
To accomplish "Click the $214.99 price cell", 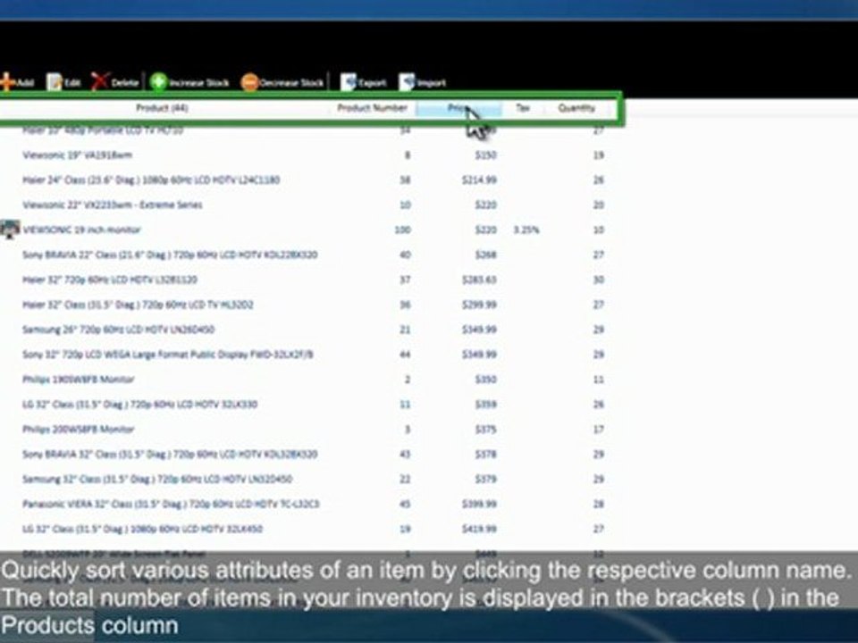I will click(479, 180).
